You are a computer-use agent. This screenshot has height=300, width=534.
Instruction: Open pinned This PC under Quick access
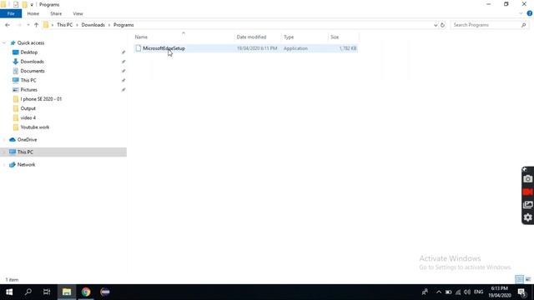28,80
